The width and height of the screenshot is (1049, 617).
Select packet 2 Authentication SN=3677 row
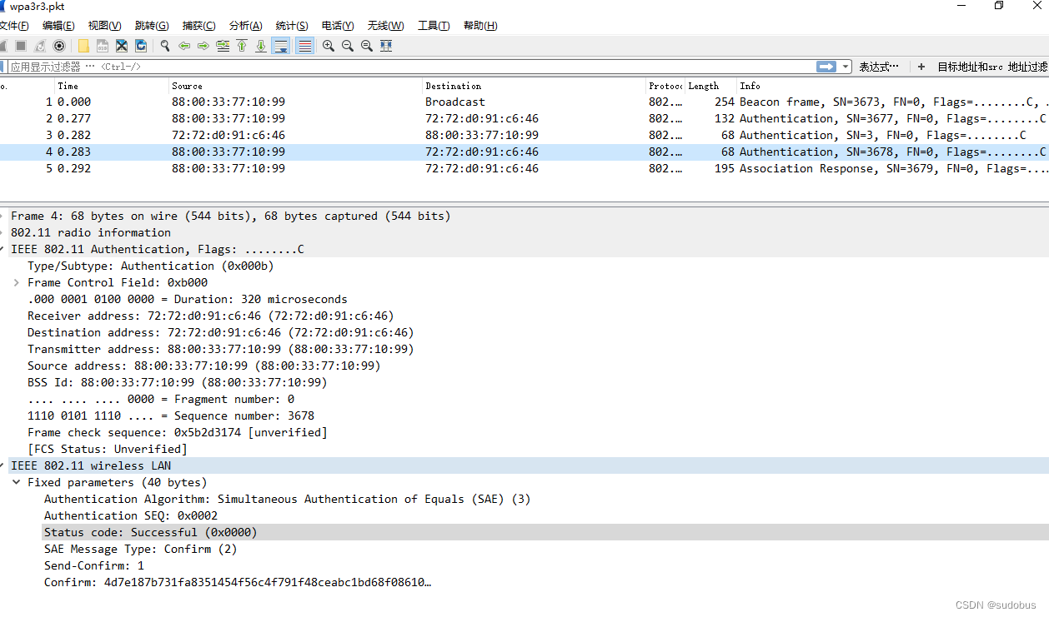click(x=524, y=118)
